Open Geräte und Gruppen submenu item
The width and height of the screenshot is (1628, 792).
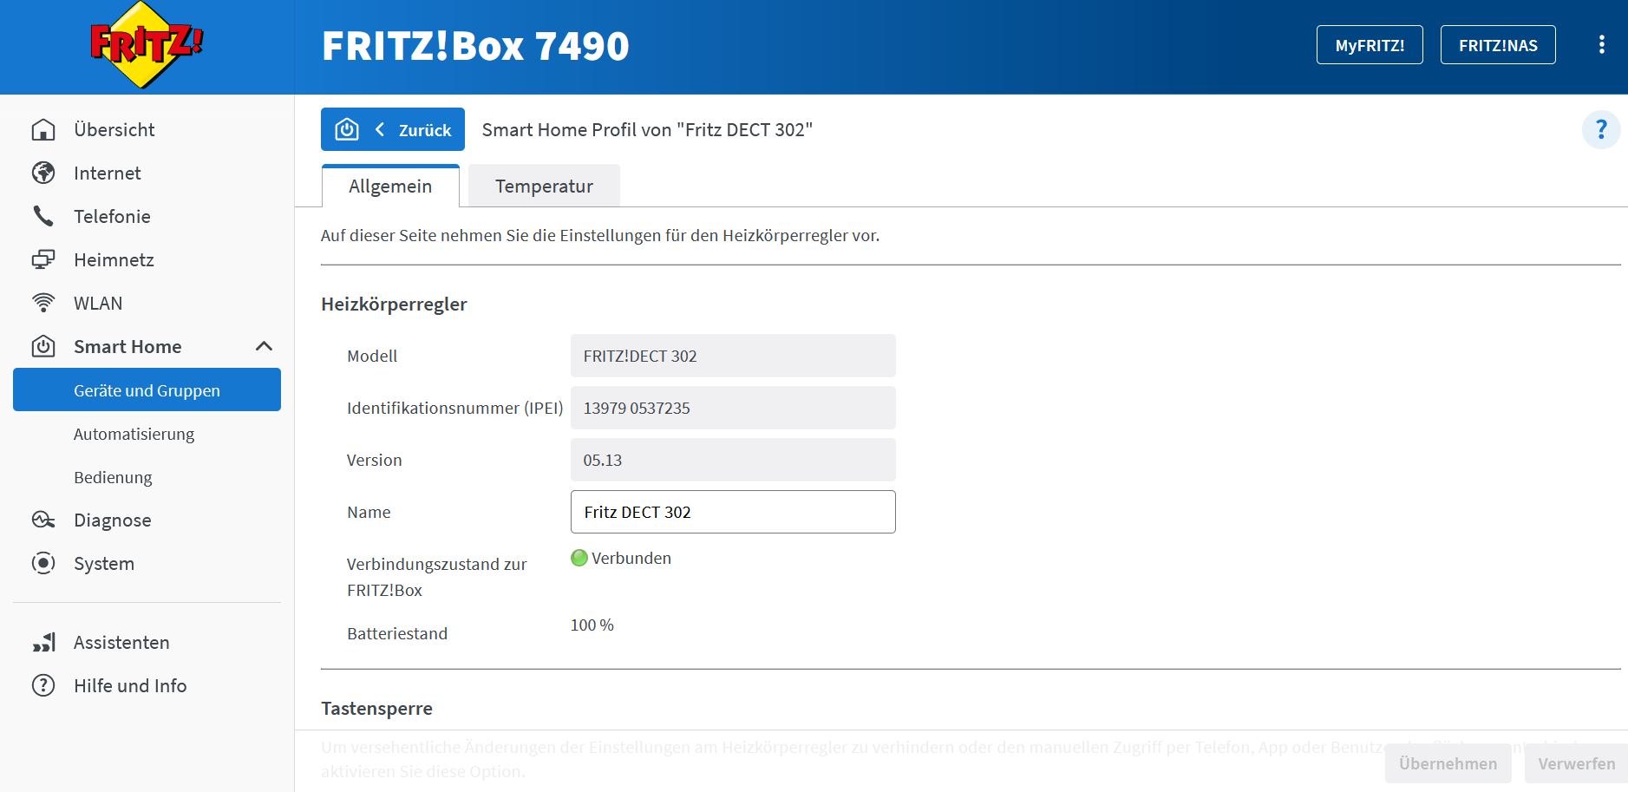pos(147,389)
